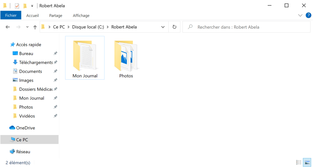The height and width of the screenshot is (167, 313).
Task: Open the Fichier menu tab
Action: [11, 15]
